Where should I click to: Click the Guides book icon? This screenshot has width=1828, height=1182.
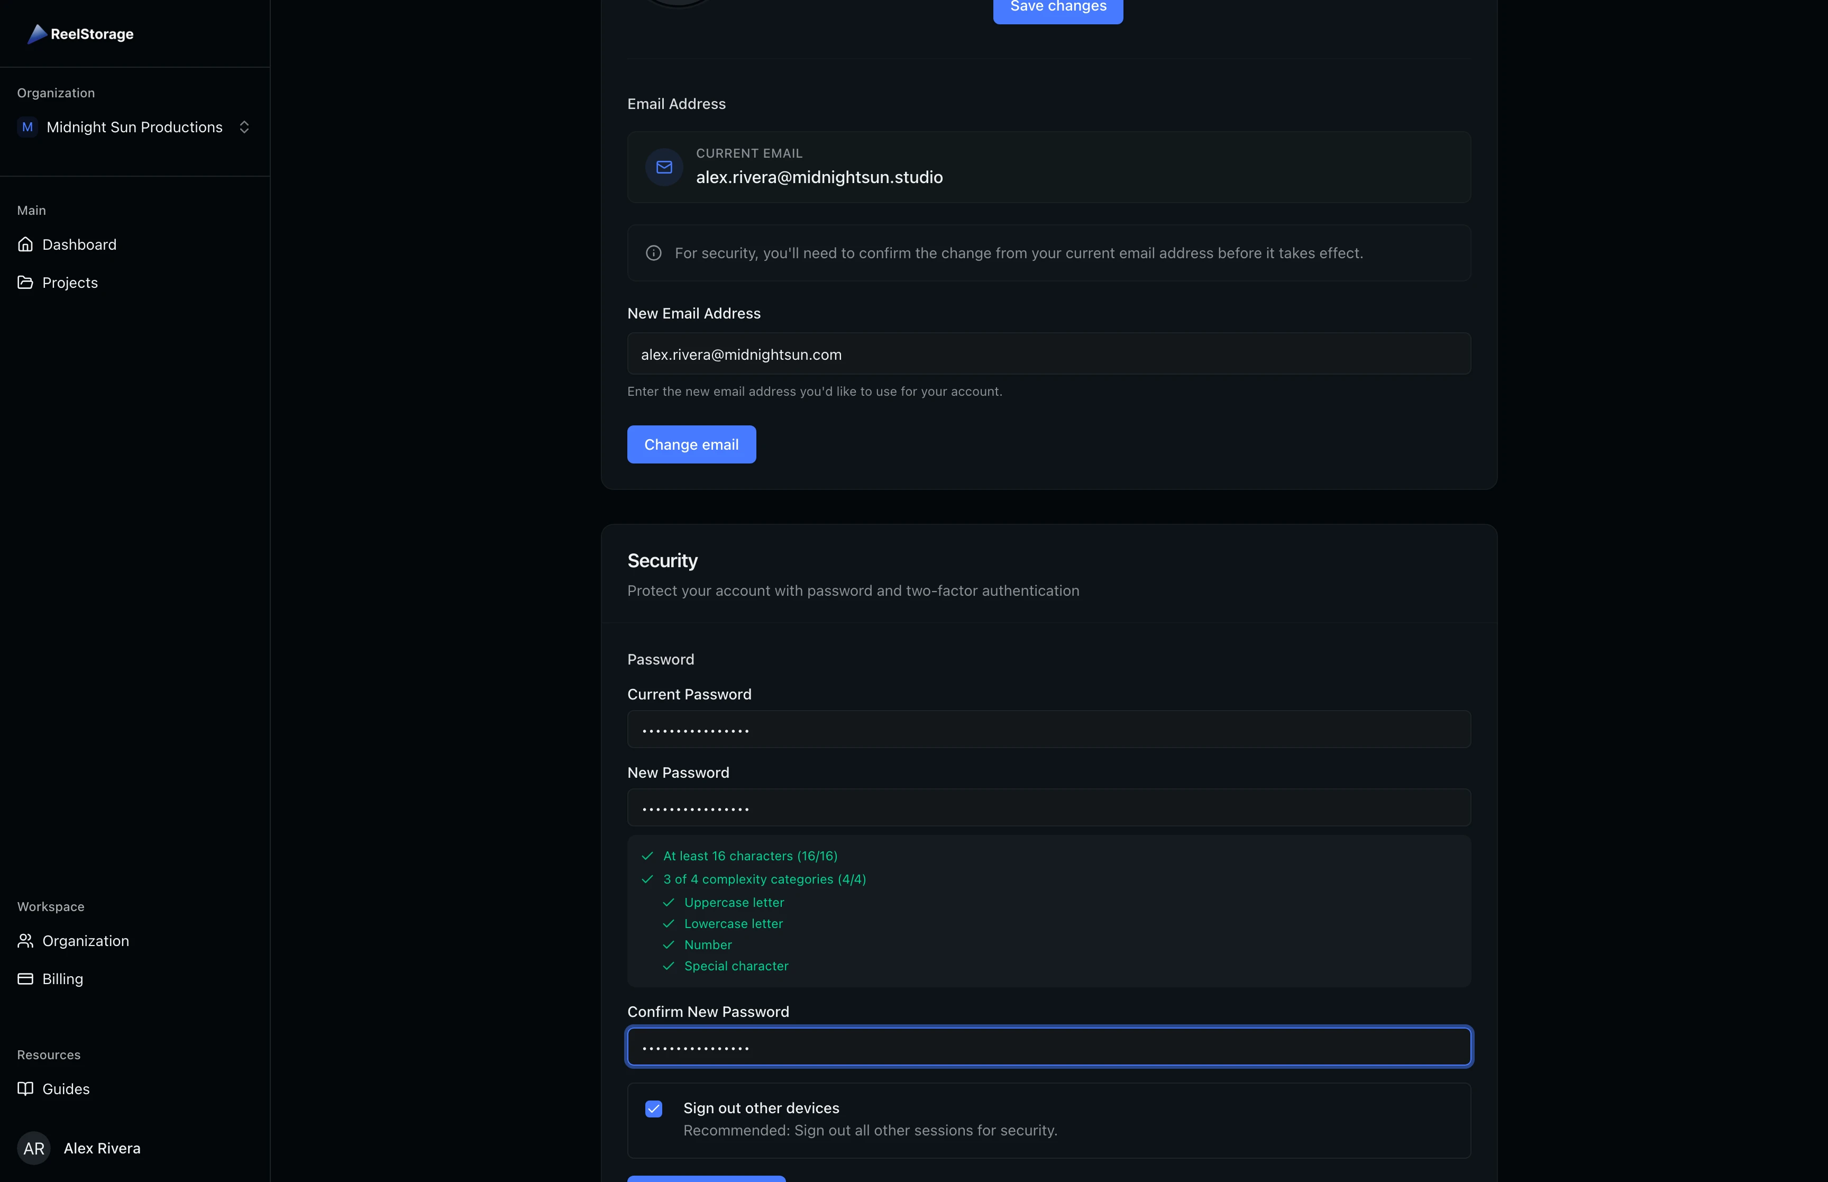coord(25,1088)
